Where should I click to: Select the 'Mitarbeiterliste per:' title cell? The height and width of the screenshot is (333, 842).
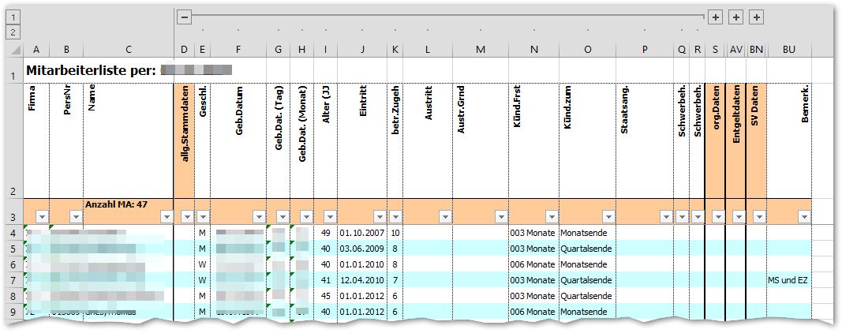tap(91, 70)
